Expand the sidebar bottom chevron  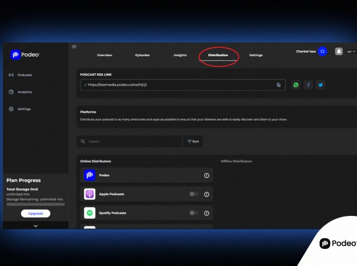(x=36, y=225)
